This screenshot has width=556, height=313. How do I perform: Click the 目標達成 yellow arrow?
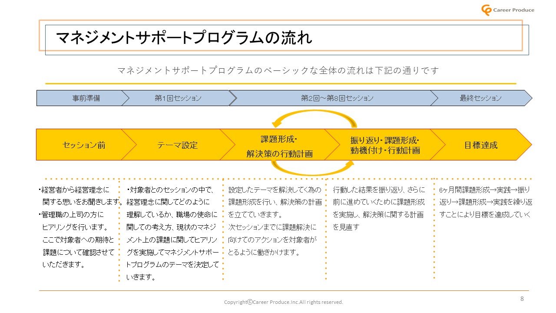[481, 145]
